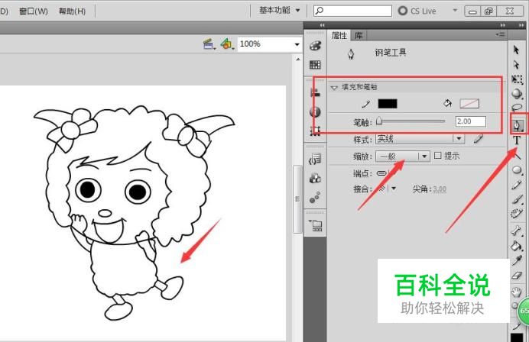The width and height of the screenshot is (529, 342).
Task: Click the black stroke color swatch
Action: pos(388,104)
